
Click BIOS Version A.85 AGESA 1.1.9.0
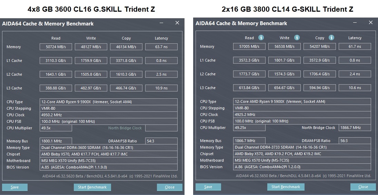tap(109, 167)
